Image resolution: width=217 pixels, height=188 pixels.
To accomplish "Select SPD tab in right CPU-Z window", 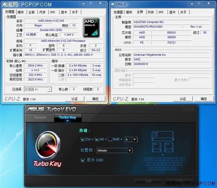I will click(161, 12).
